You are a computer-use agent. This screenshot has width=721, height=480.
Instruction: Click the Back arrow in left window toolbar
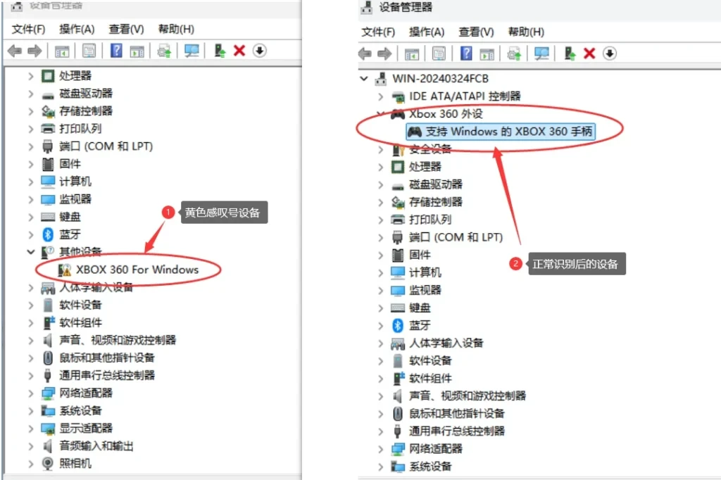pos(15,51)
